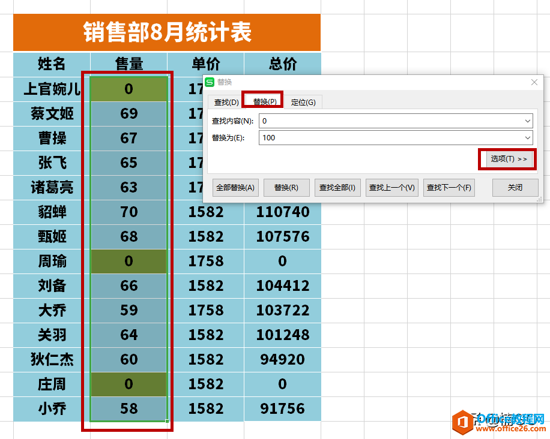Select 周瑜's sales cell showing 0

point(128,261)
